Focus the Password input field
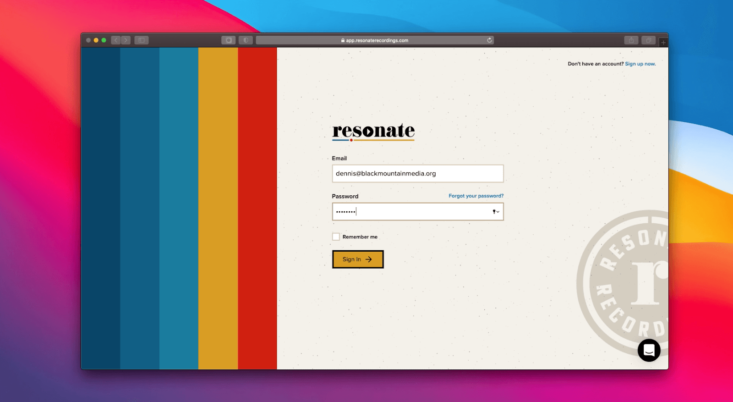The width and height of the screenshot is (733, 402). (418, 212)
